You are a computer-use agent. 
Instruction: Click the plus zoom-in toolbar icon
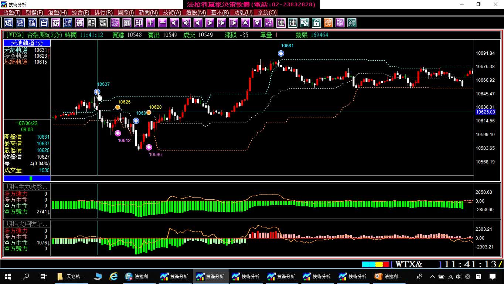[150, 23]
